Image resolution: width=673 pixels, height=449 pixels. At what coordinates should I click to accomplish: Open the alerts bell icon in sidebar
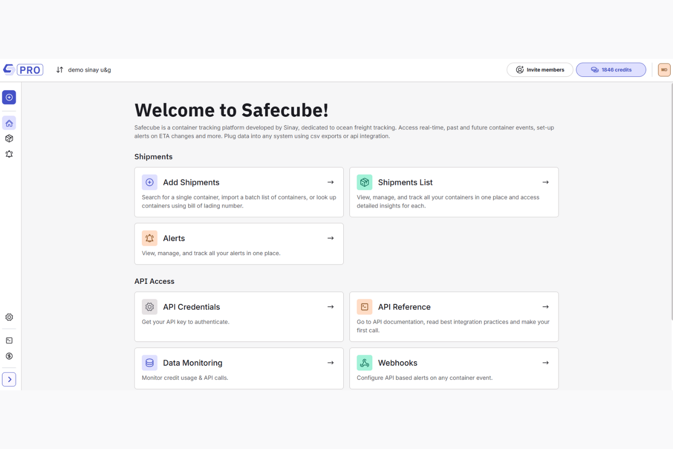(9, 154)
